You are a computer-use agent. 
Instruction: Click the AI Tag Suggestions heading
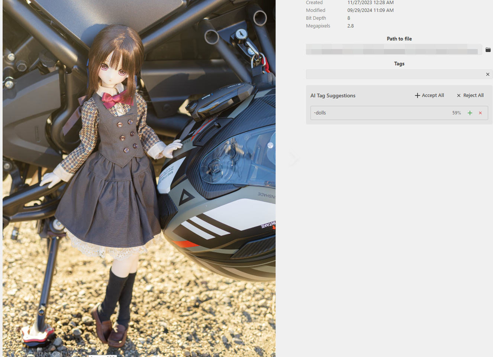click(333, 95)
